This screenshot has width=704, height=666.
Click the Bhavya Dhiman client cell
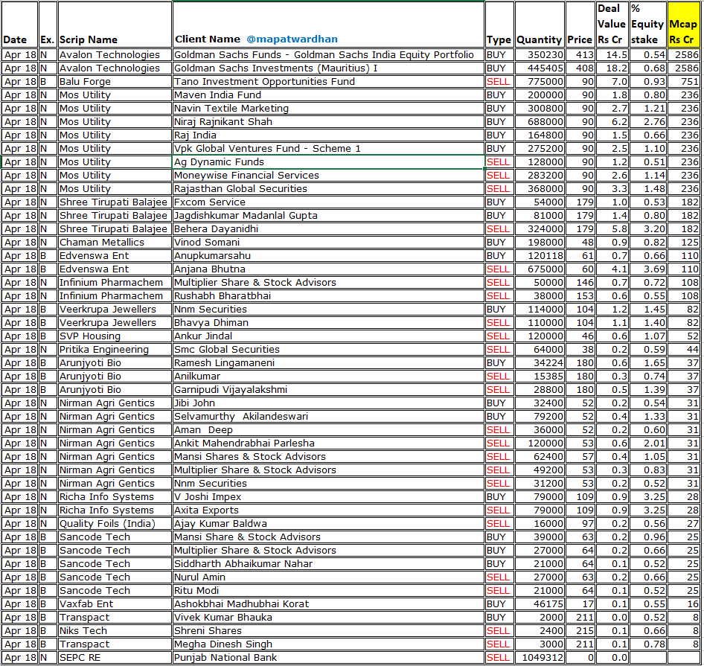point(328,322)
